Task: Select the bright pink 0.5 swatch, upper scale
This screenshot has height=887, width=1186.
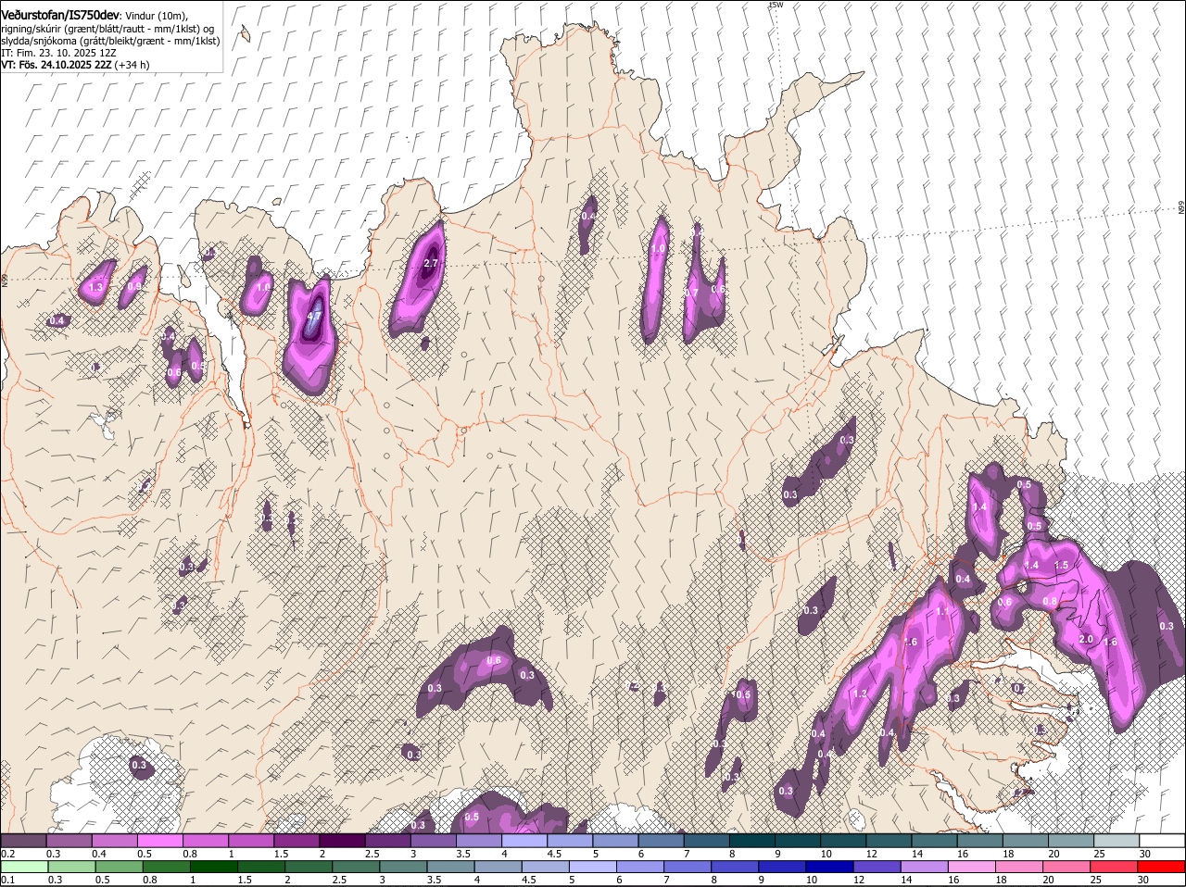Action: click(x=159, y=840)
